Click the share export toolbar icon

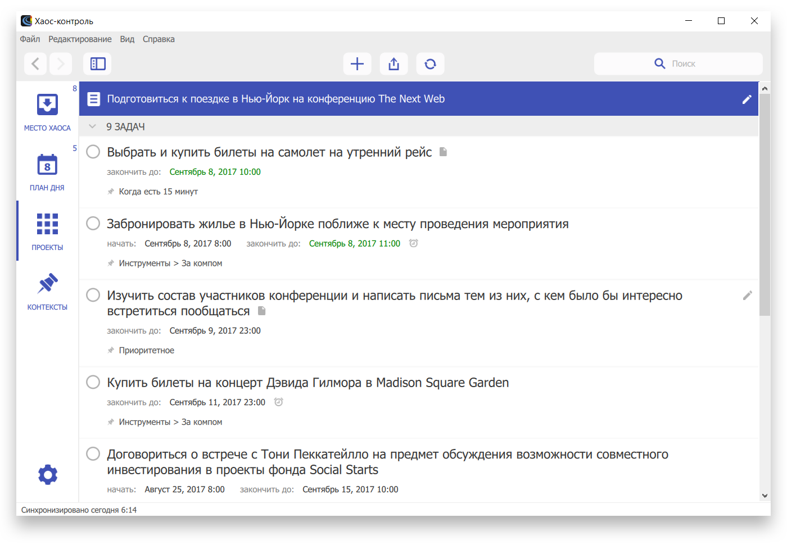(393, 63)
